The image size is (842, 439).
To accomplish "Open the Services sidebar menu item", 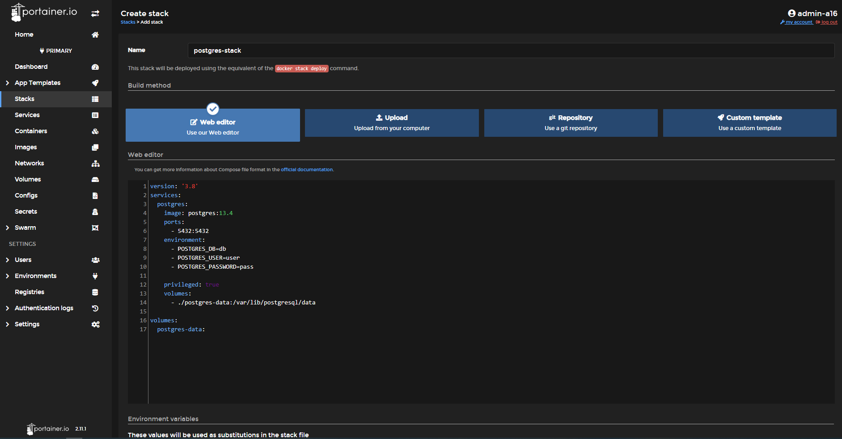I will (27, 115).
